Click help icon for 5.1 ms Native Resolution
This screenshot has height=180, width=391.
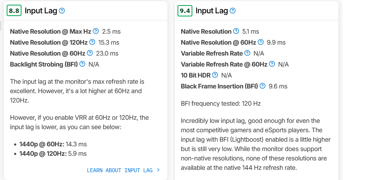click(236, 31)
